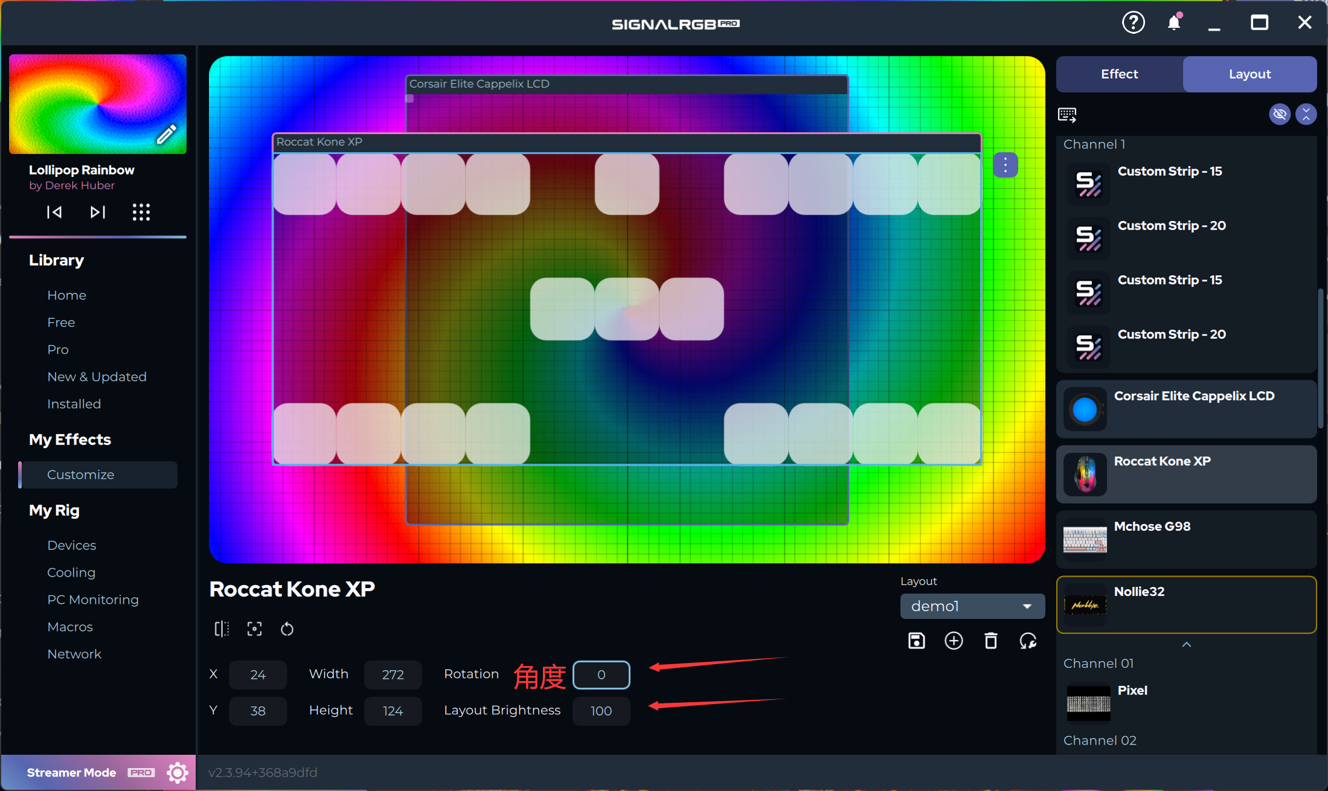
Task: Click the Lollipop Rainbow effect thumbnail
Action: click(x=98, y=104)
